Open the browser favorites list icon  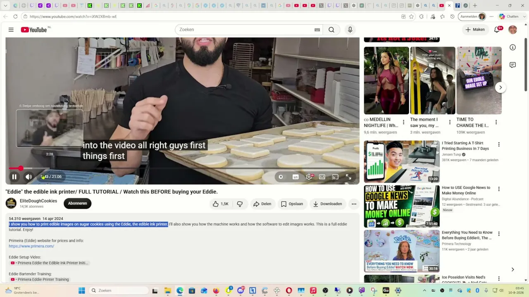tap(442, 16)
